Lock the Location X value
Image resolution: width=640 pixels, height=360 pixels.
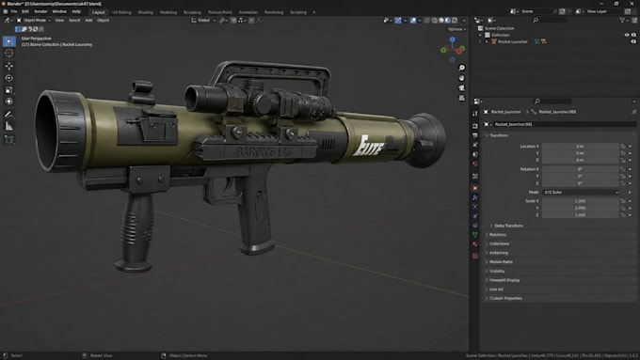click(x=623, y=146)
